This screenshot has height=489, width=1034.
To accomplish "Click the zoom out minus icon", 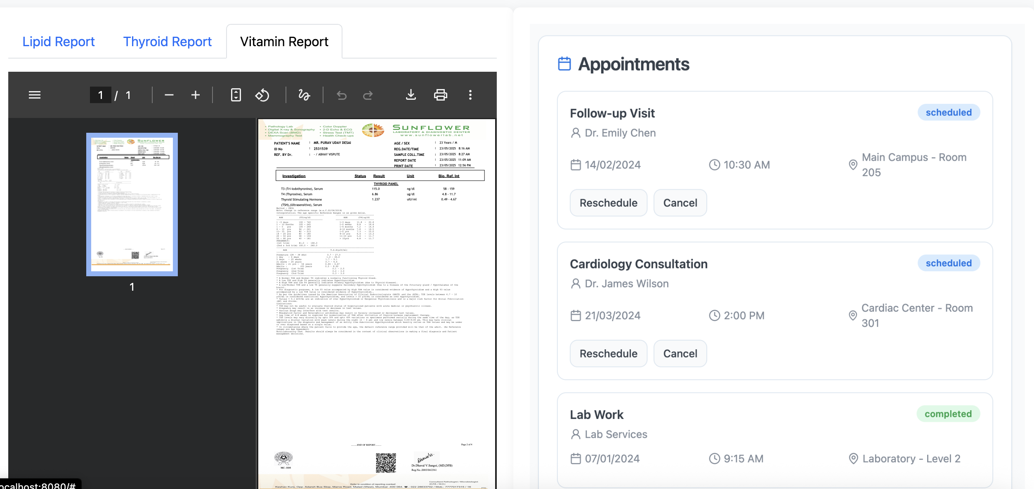I will pos(169,95).
